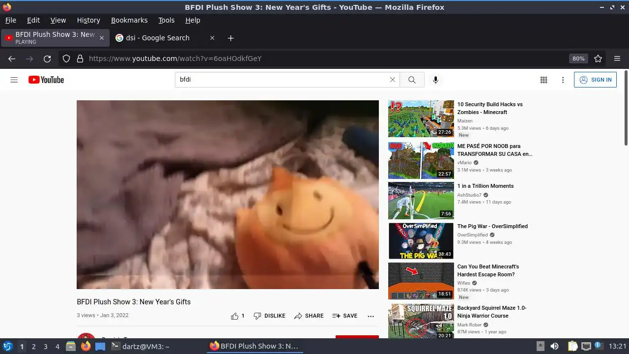Open the View menu

(58, 20)
